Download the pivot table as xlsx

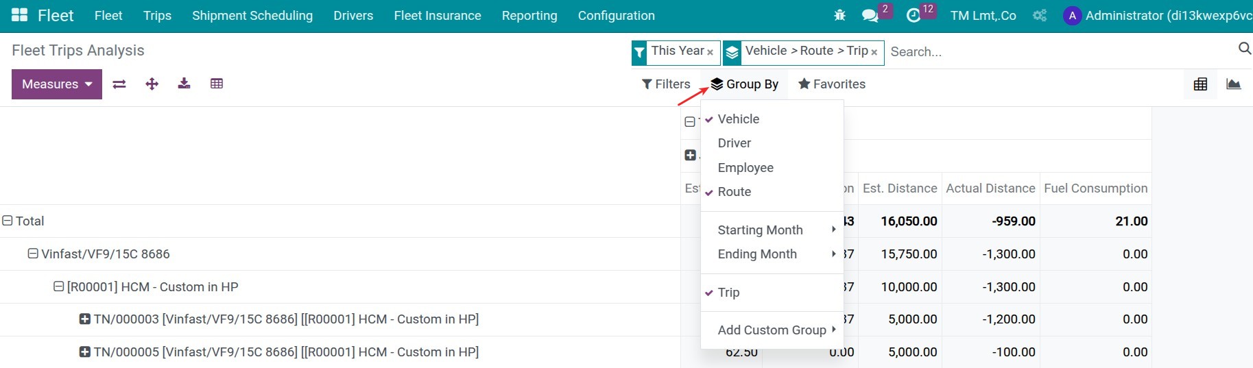pyautogui.click(x=184, y=84)
